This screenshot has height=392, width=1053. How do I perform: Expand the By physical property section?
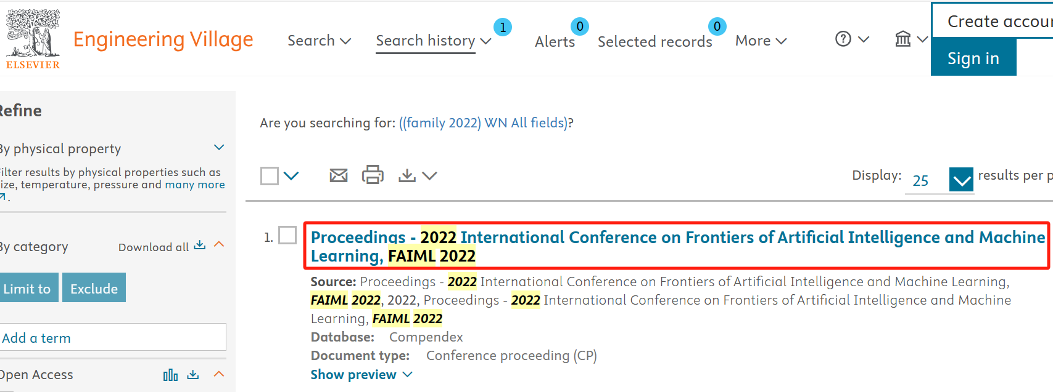point(219,148)
